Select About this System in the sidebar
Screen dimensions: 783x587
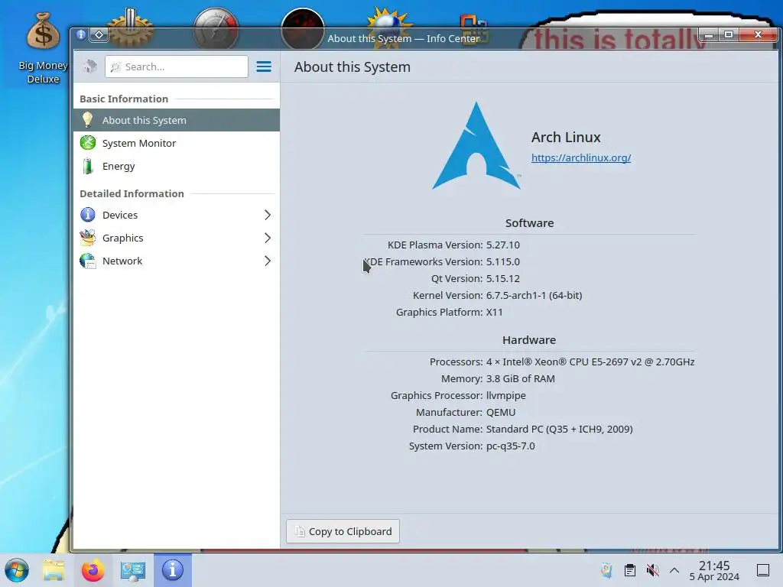tap(177, 120)
